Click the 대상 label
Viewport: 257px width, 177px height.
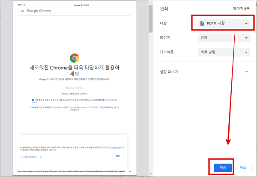[x=163, y=23]
